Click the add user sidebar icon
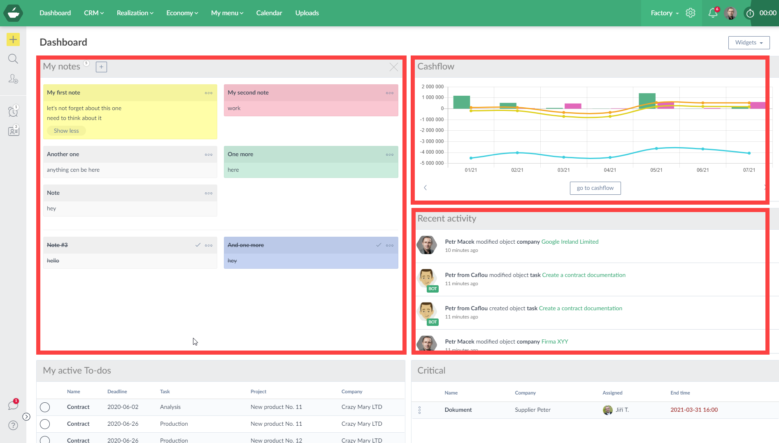The image size is (779, 443). 13,78
